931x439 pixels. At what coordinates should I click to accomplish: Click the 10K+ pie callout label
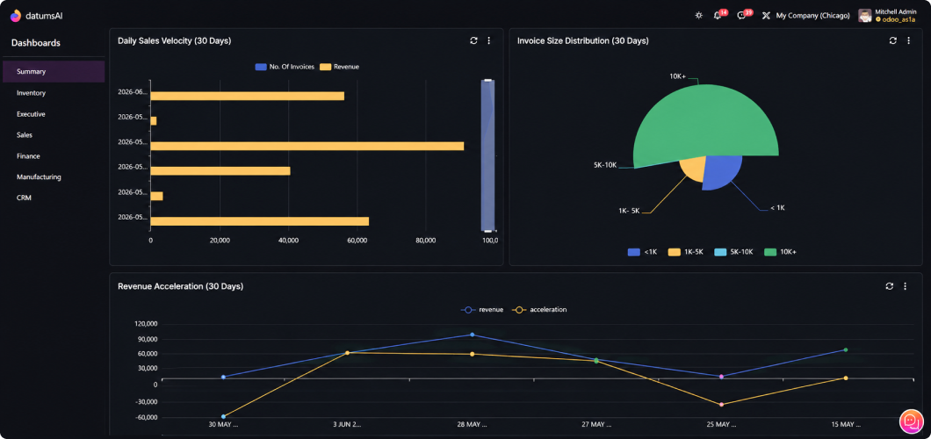point(677,76)
